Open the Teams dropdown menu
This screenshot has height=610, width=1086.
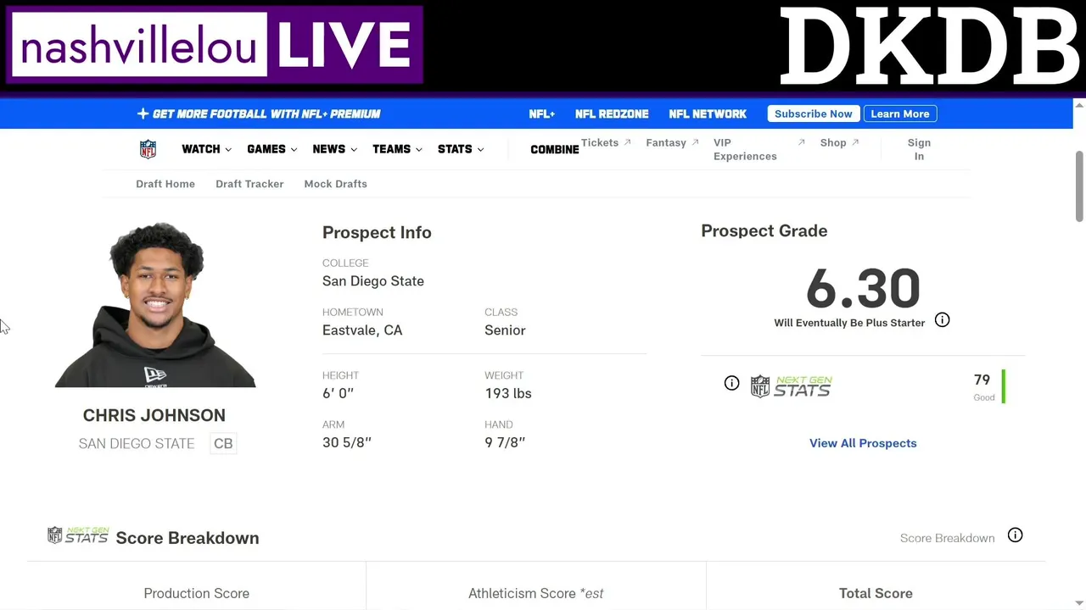[397, 149]
